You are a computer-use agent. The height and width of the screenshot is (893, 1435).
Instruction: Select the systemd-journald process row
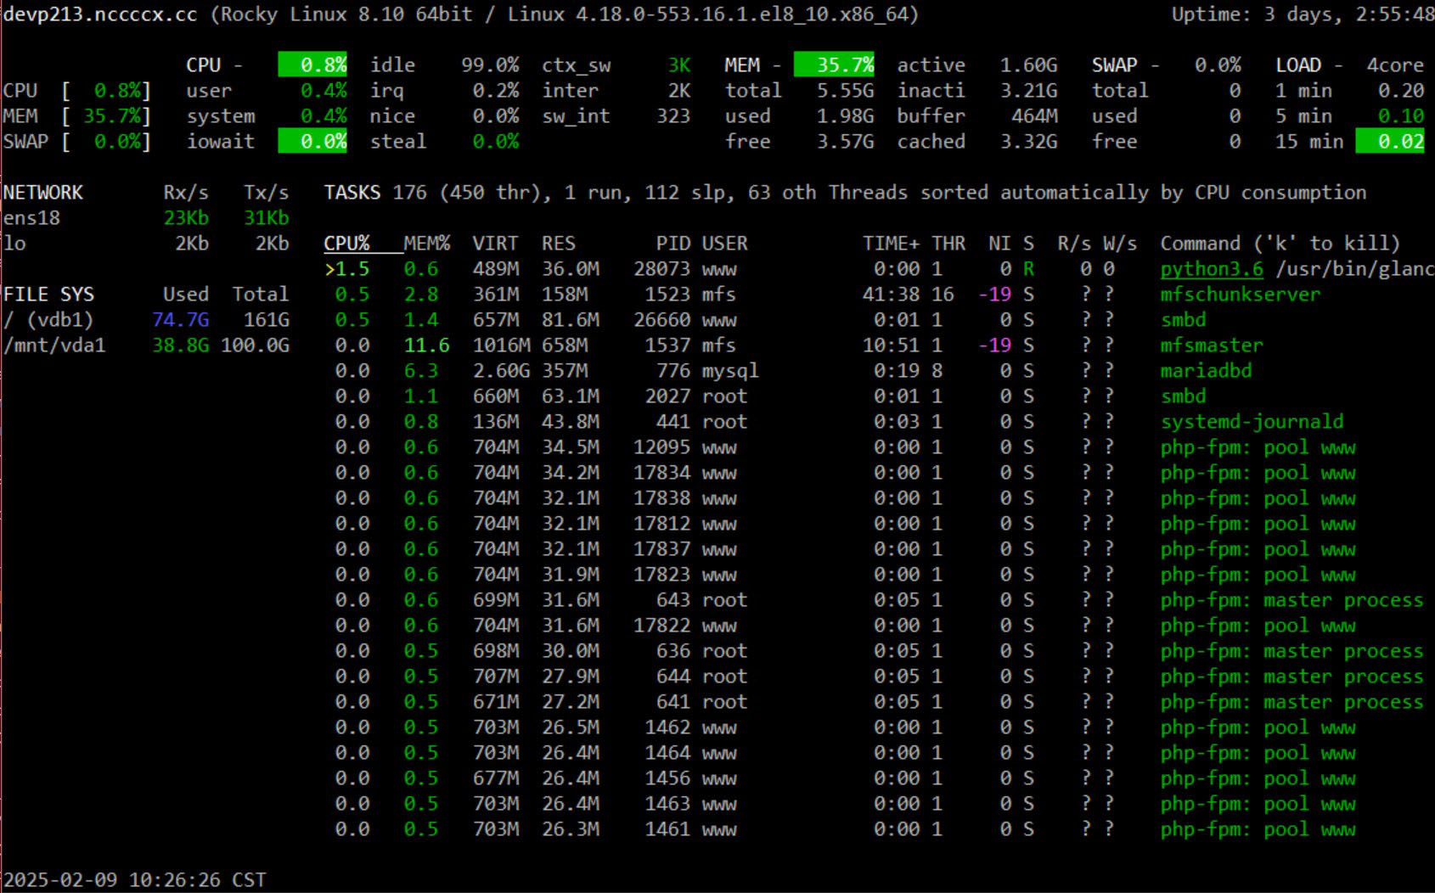tap(878, 422)
